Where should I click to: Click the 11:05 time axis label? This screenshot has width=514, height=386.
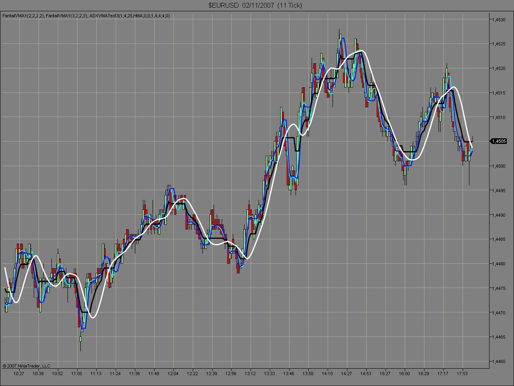click(77, 373)
